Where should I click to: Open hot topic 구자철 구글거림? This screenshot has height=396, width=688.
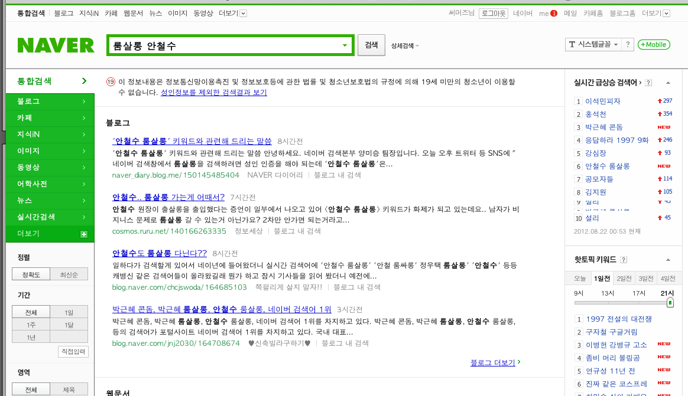coord(612,332)
